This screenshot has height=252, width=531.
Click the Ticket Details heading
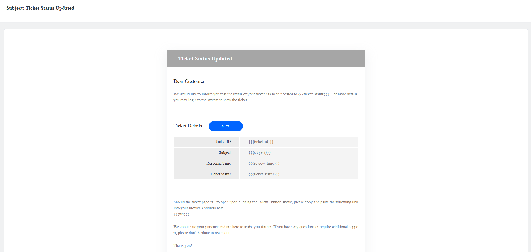(188, 126)
